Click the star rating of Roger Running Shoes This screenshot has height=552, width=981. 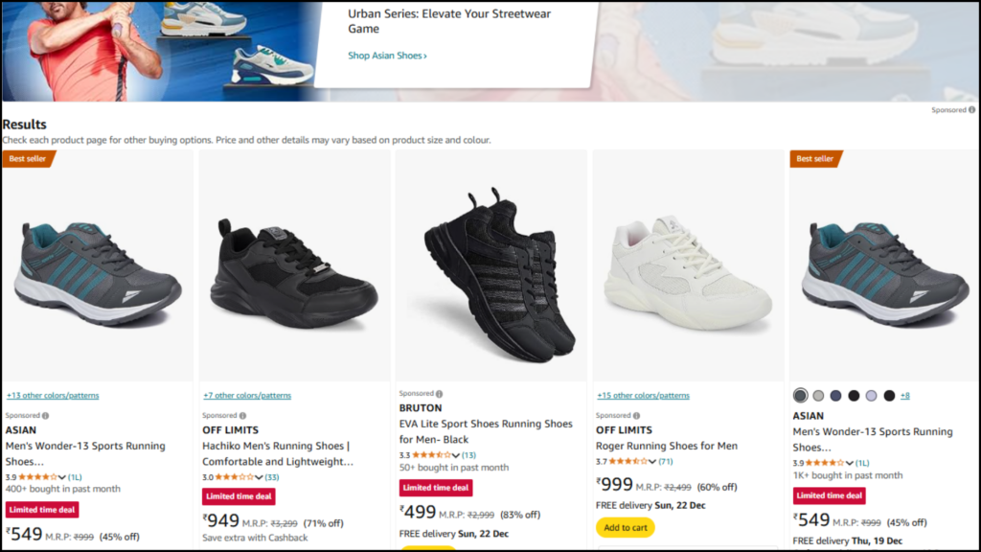click(628, 462)
